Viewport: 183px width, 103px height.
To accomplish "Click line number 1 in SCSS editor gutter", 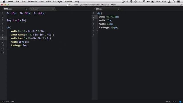I will 3,13.
